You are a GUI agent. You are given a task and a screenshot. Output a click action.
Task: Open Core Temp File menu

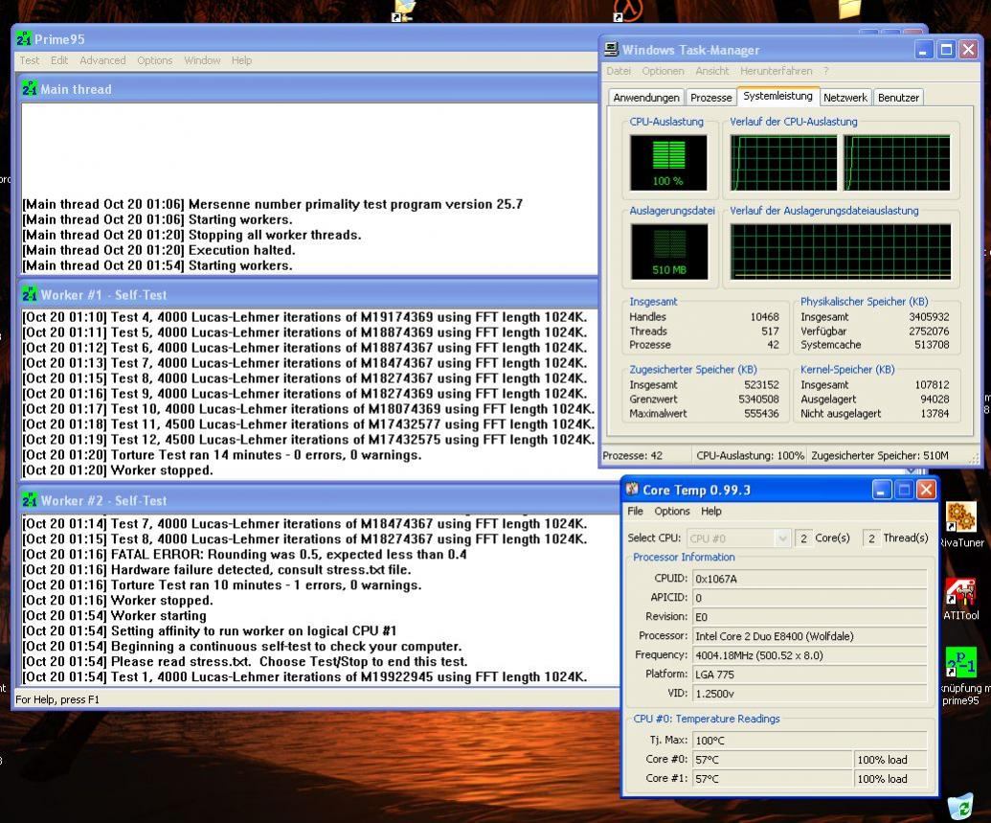point(635,511)
